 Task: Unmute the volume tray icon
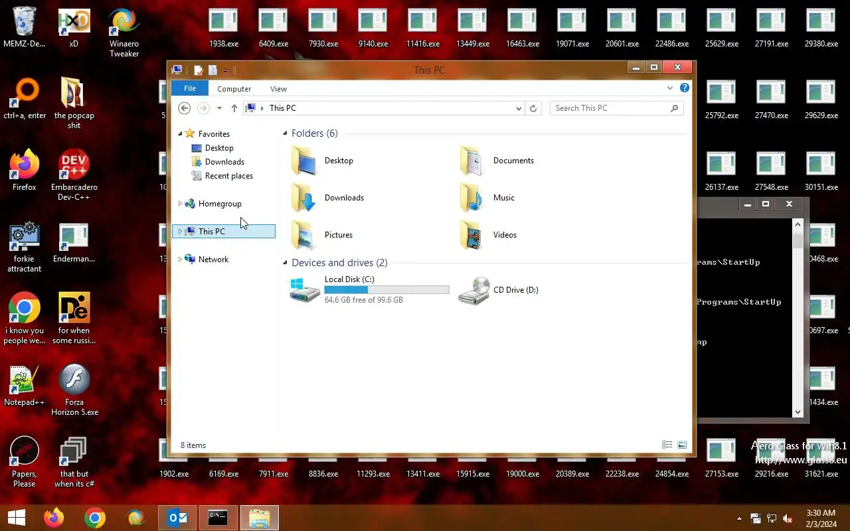[788, 518]
